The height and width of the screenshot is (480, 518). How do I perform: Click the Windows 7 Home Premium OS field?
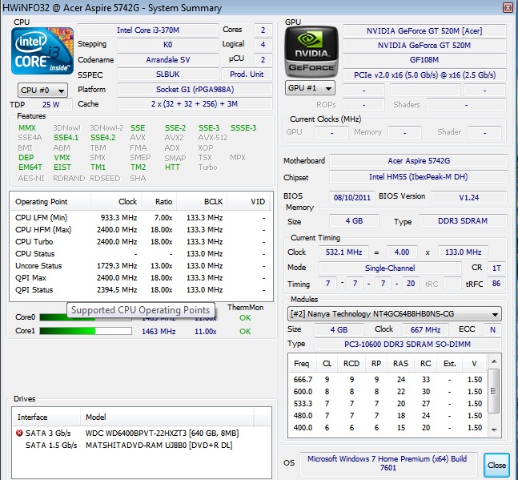388,463
